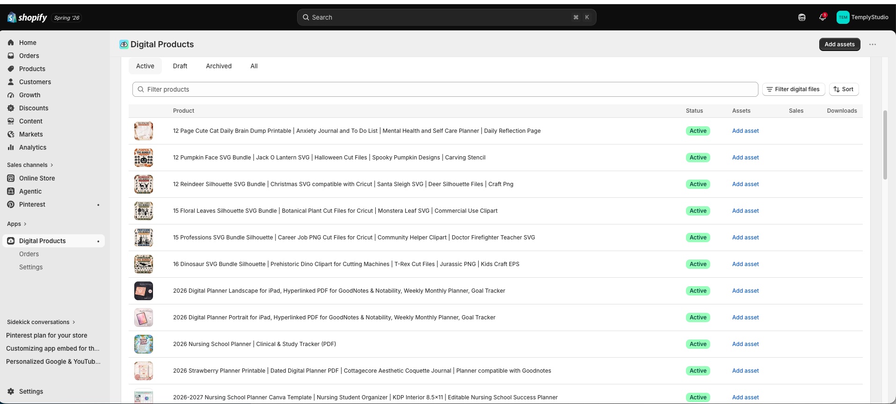Click the Analytics bar chart icon
This screenshot has height=404, width=896.
(x=11, y=147)
